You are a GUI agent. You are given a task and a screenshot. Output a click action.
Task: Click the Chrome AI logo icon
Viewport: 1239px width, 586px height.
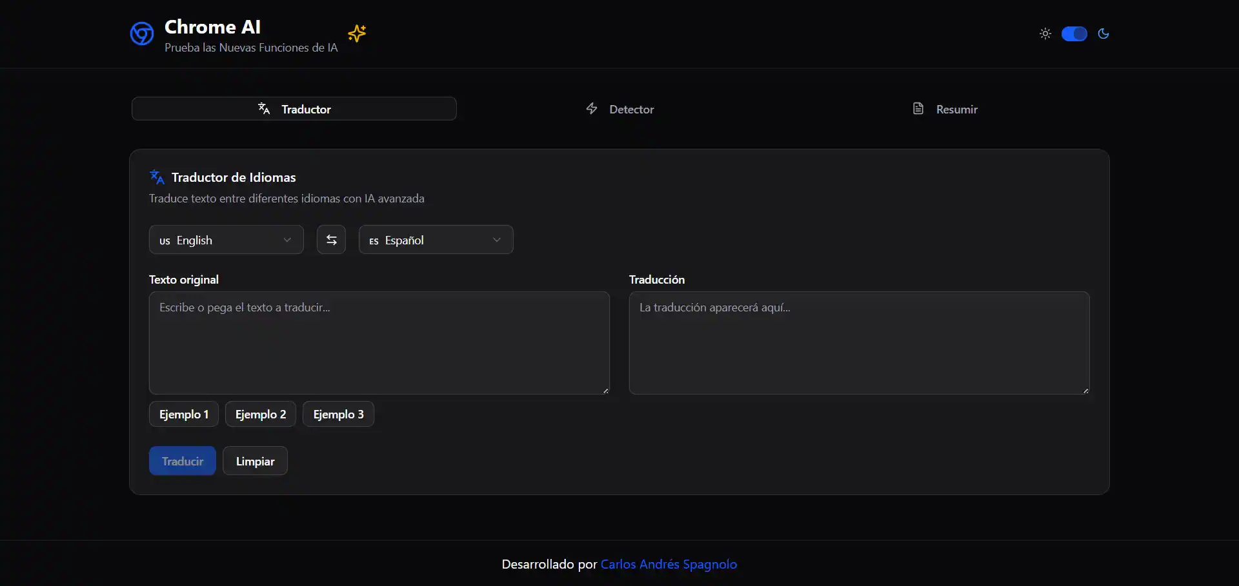click(x=142, y=34)
